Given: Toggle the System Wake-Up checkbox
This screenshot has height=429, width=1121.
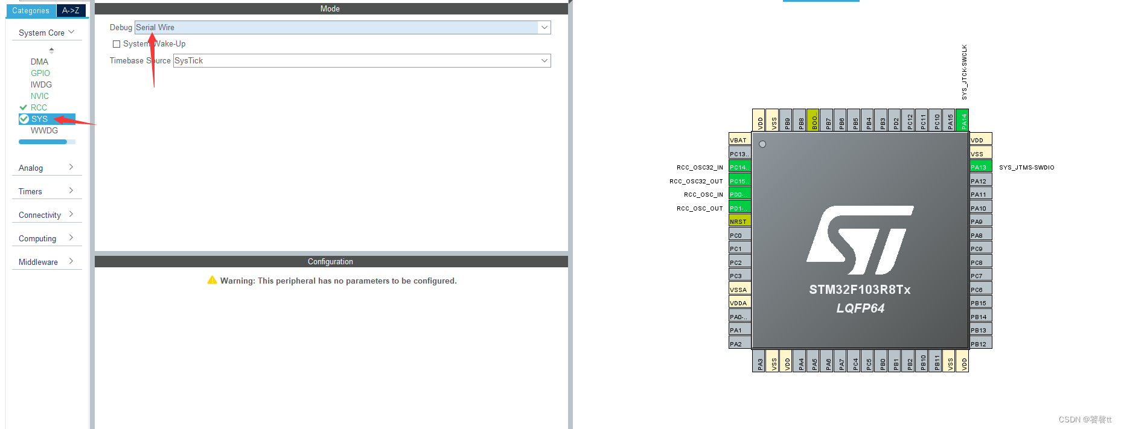Looking at the screenshot, I should click(117, 44).
